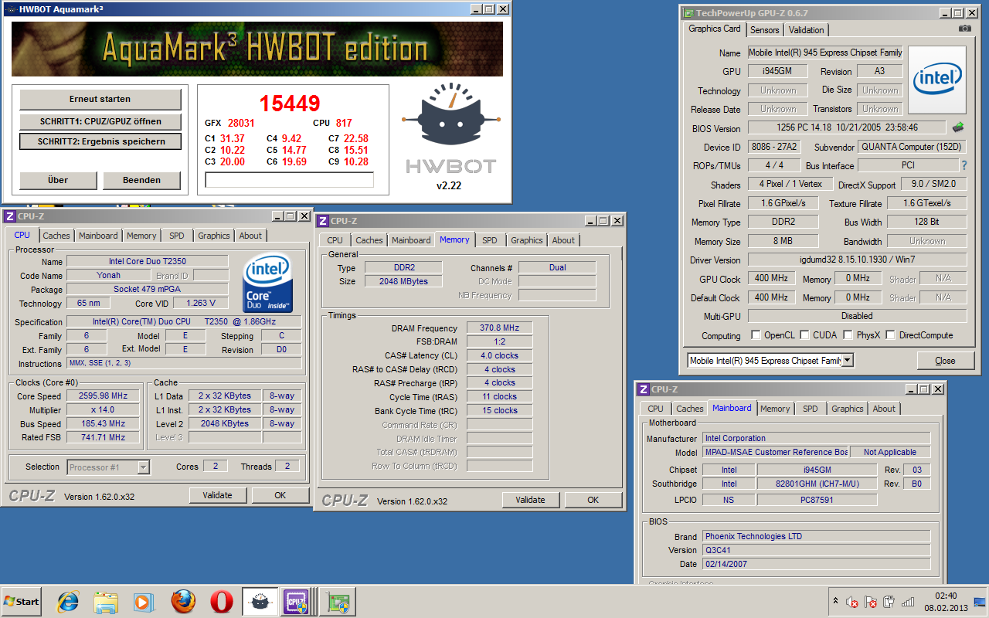Click the Driver Version igdumd32 field
989x618 pixels.
tap(857, 260)
